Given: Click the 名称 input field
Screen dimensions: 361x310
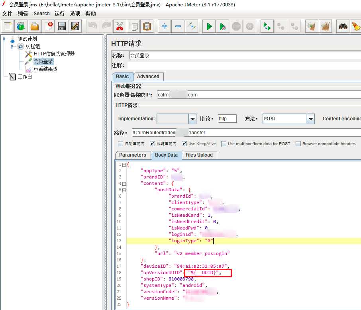Looking at the screenshot, I should [x=245, y=55].
